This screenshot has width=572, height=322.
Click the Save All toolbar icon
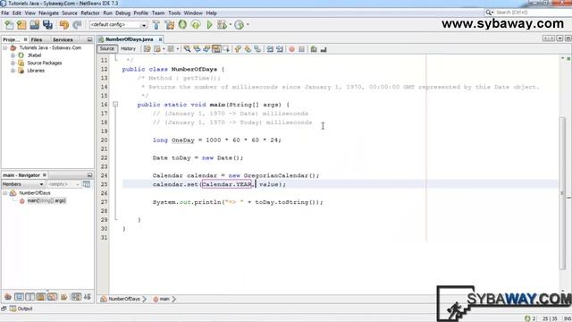[x=47, y=25]
